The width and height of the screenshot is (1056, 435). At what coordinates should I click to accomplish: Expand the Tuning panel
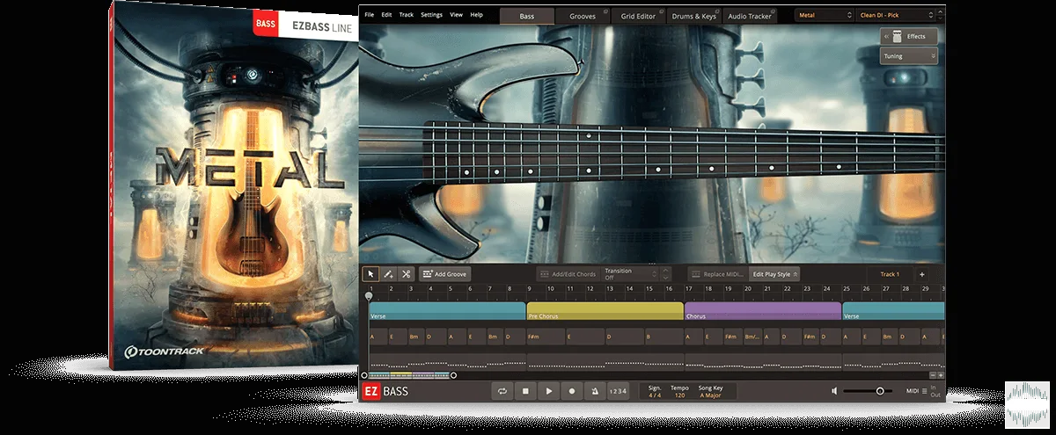[910, 56]
